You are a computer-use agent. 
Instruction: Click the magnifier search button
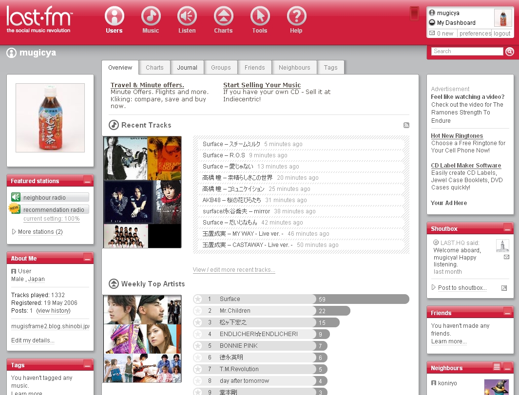coord(510,51)
